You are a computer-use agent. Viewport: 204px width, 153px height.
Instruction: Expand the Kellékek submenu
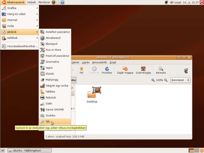point(19,38)
